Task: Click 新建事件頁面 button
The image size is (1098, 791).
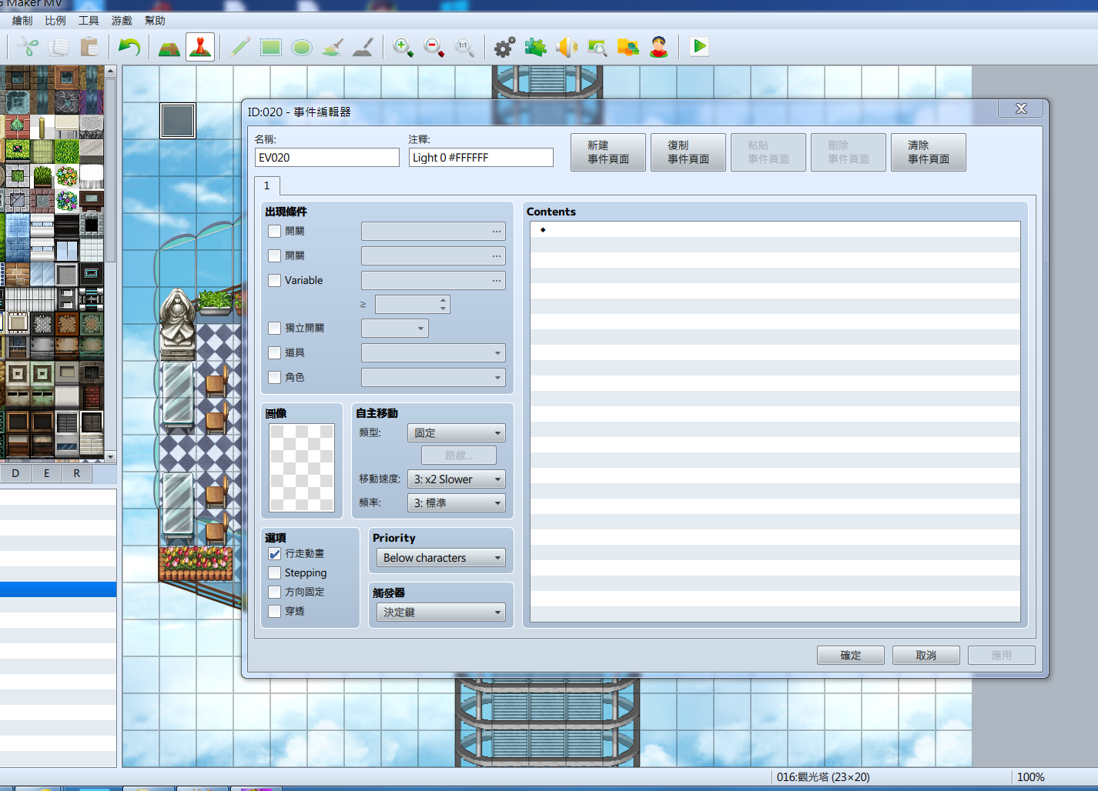Action: 608,152
